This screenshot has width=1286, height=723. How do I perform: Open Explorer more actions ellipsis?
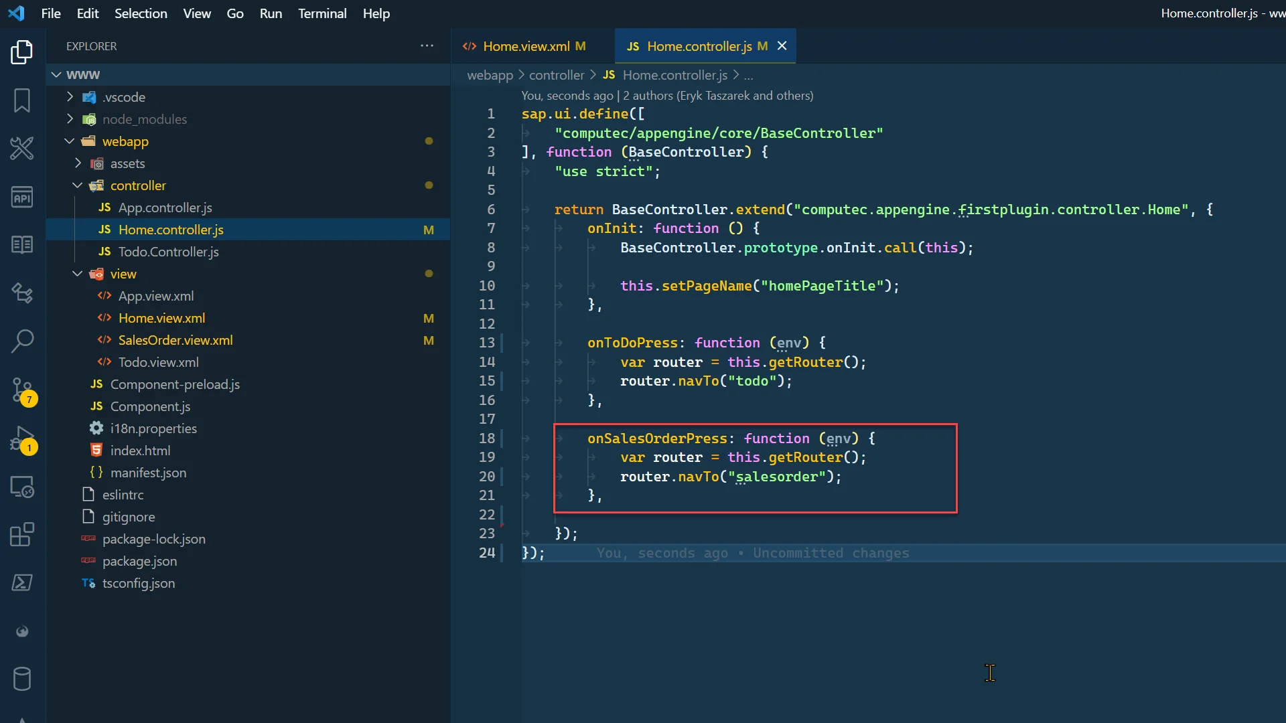427,46
